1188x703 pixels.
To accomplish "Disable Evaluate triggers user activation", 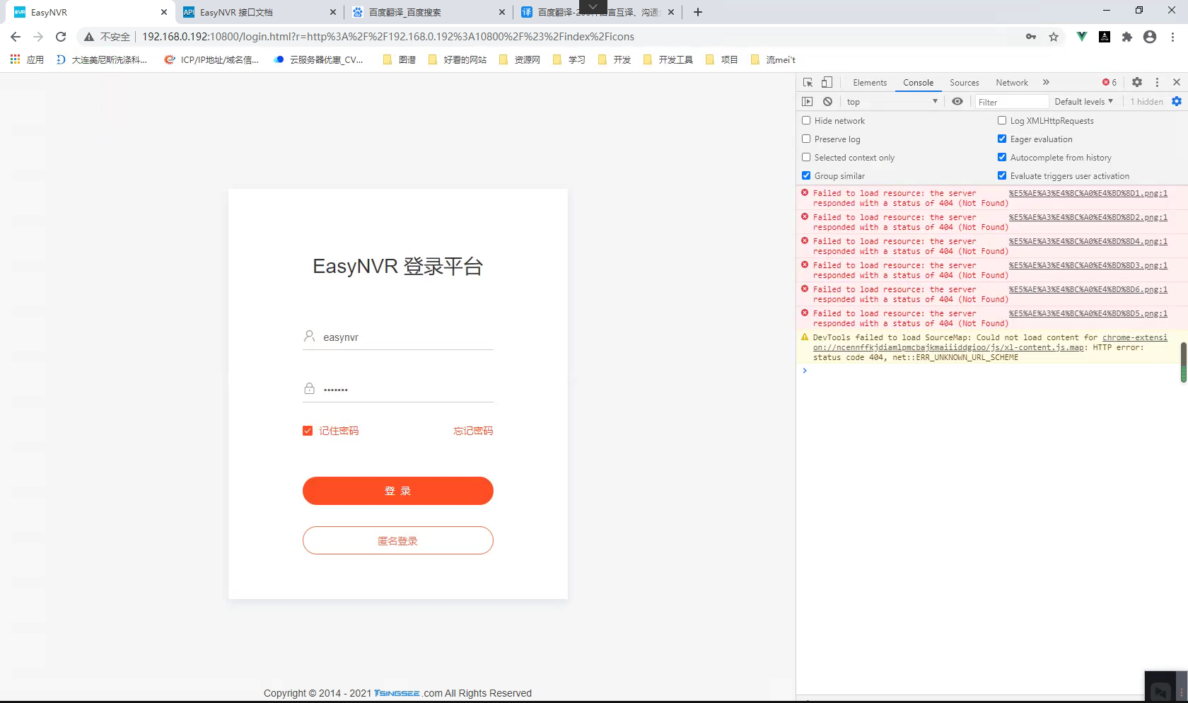I will [1002, 175].
